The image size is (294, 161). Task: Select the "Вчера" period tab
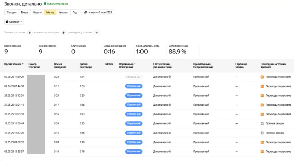25,12
